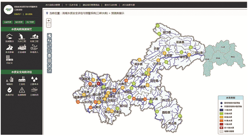248x136 pixels.
Task: Click the 功能管理 green button
Action: point(7,22)
